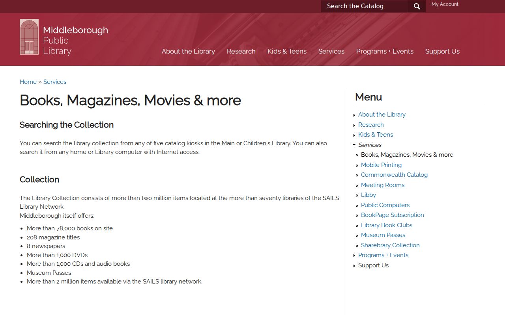Open Research in the top navigation
This screenshot has height=315, width=505.
coord(241,51)
